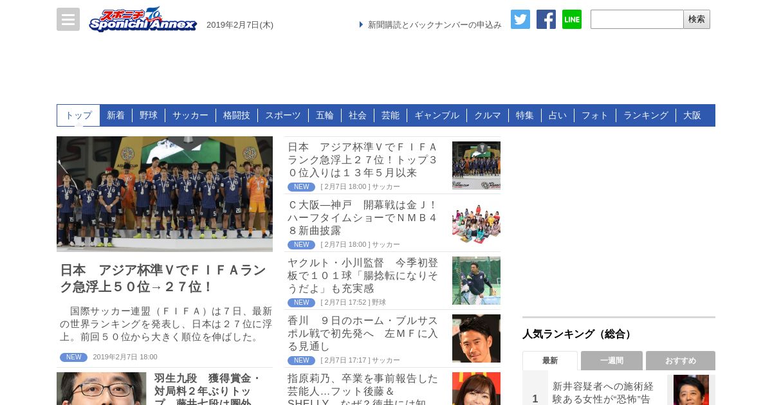Click the 人気ランキング（総合） heading

point(578,334)
